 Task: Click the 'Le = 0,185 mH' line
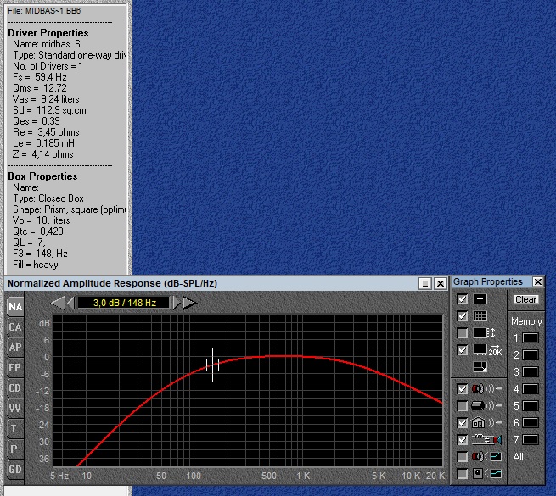[44, 143]
